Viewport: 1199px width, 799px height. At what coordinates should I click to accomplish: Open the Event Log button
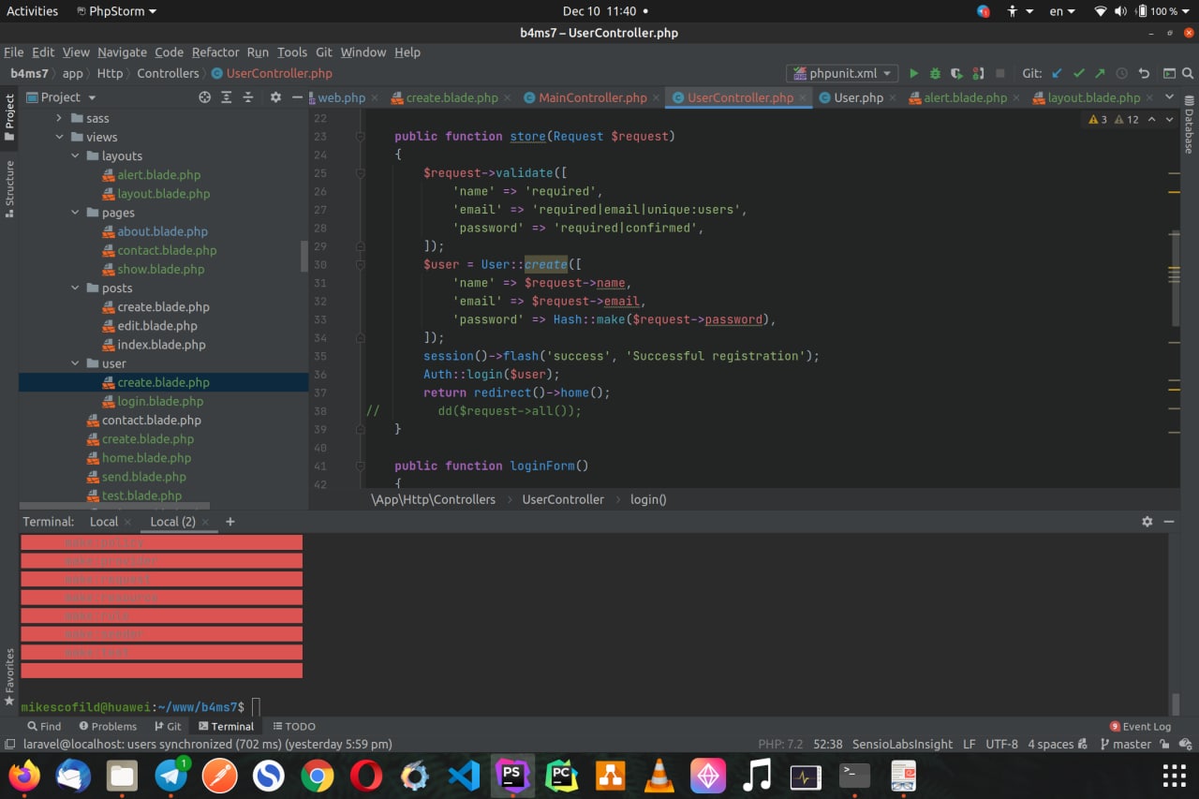pos(1140,726)
